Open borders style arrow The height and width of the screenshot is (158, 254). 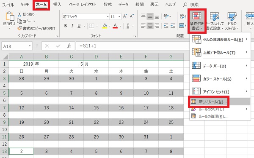tap(97, 26)
